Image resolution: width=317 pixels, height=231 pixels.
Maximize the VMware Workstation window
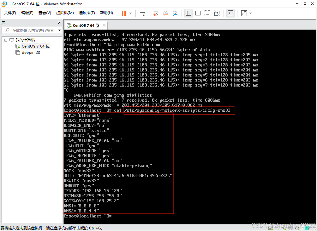click(305, 4)
